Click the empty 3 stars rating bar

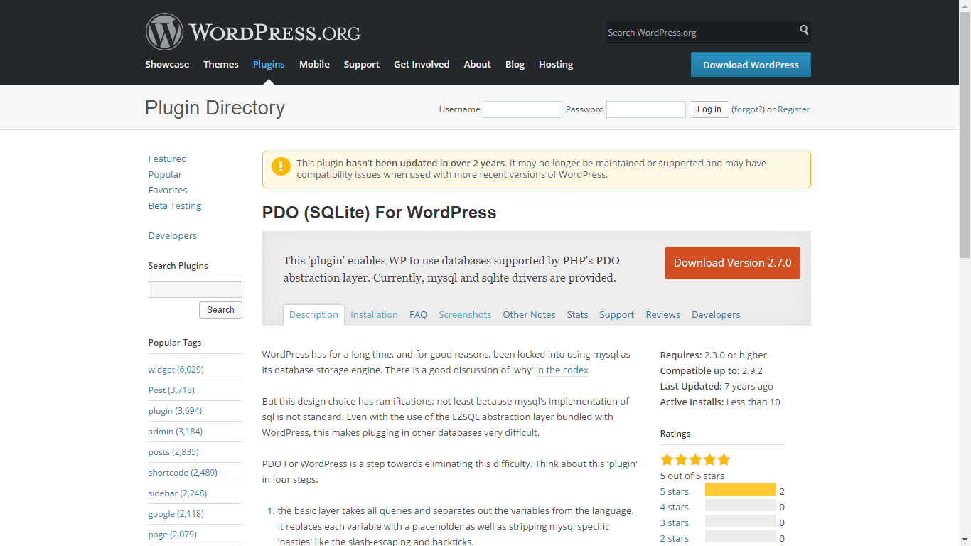[x=741, y=521]
